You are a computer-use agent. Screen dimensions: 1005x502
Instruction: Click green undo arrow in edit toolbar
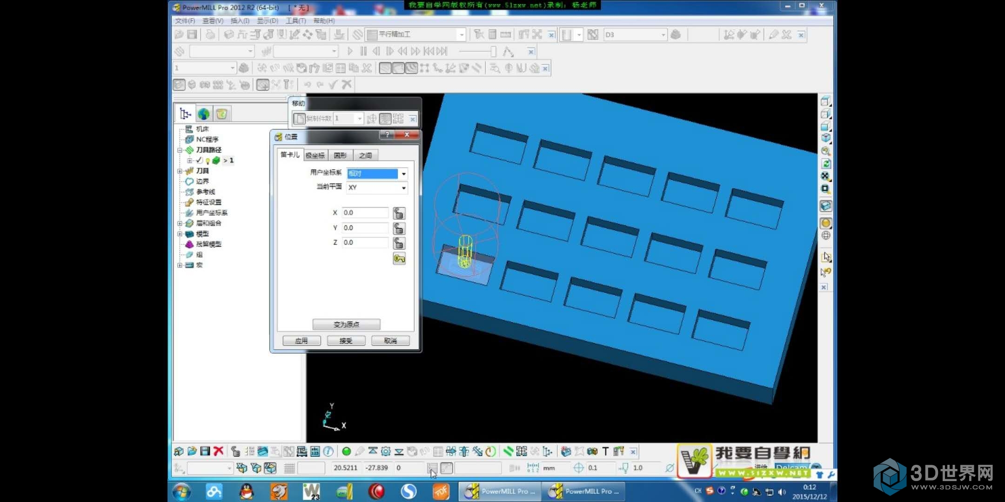pos(308,85)
